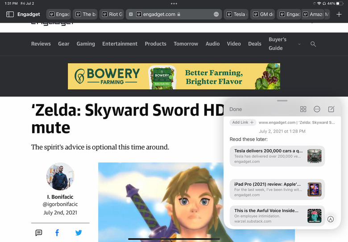Click the Bowery Farming banner ad
Image resolution: width=348 pixels, height=242 pixels.
pyautogui.click(x=174, y=77)
